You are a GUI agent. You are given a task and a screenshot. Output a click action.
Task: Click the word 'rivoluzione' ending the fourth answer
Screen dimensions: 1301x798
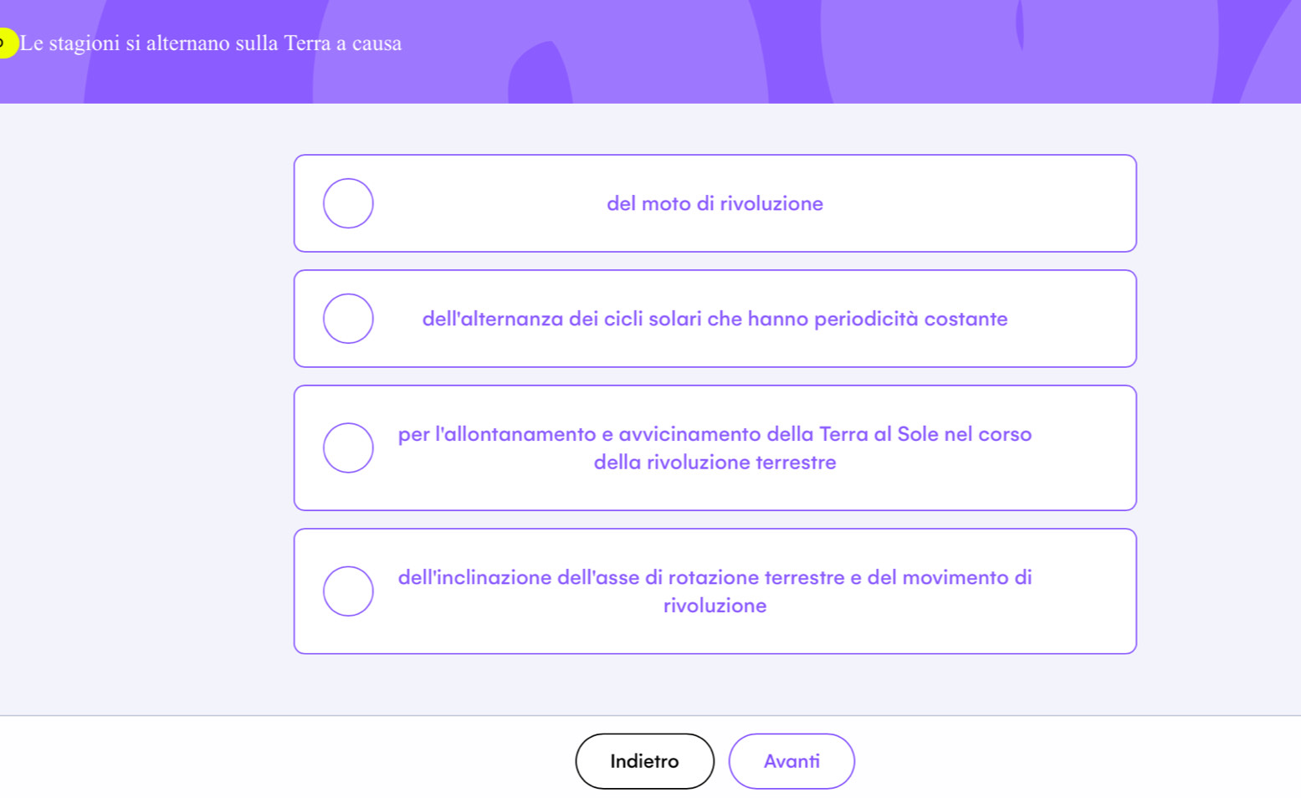tap(715, 606)
